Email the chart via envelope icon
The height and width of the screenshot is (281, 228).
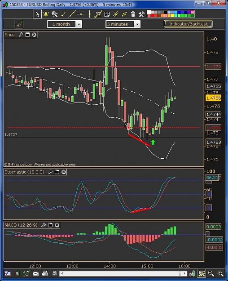(35, 273)
